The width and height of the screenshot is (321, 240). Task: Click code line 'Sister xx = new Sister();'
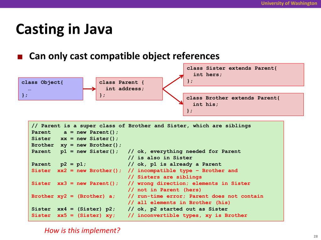pyautogui.click(x=75, y=138)
